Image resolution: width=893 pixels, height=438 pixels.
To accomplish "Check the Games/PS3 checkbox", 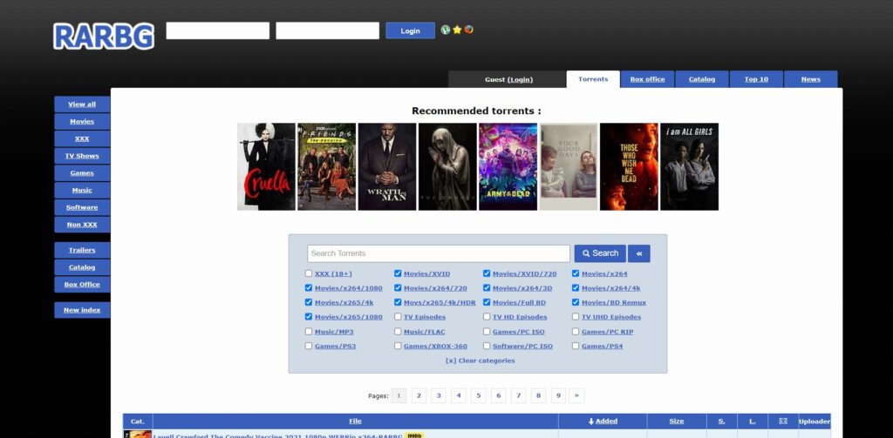I will pyautogui.click(x=309, y=346).
